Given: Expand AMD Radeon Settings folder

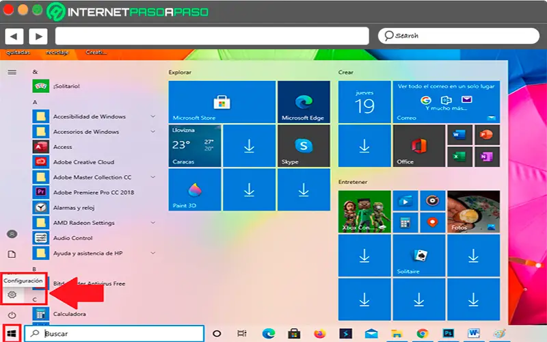Looking at the screenshot, I should 152,223.
